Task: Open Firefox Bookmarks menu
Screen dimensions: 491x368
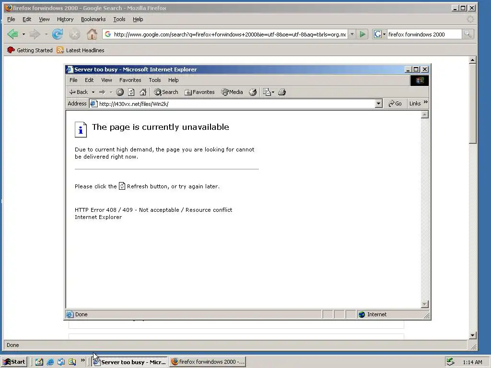Action: click(x=93, y=19)
